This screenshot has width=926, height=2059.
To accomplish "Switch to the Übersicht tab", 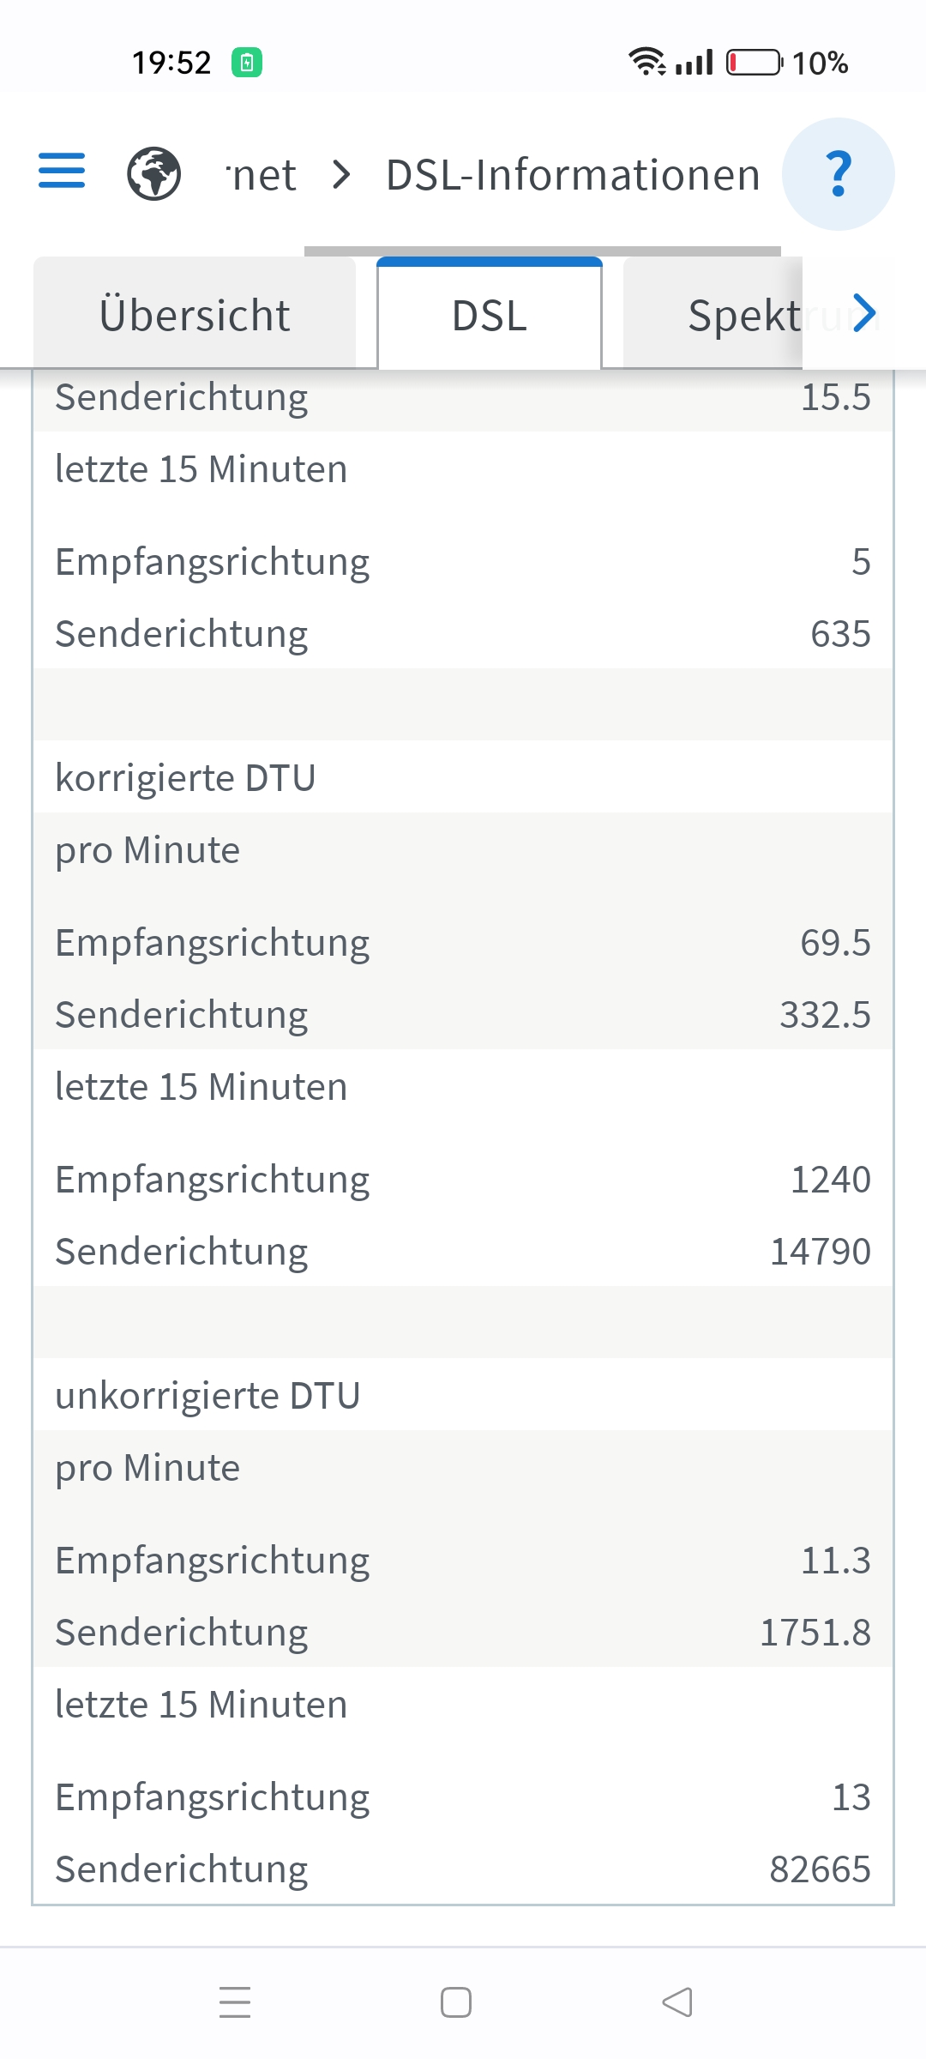I will [x=195, y=315].
